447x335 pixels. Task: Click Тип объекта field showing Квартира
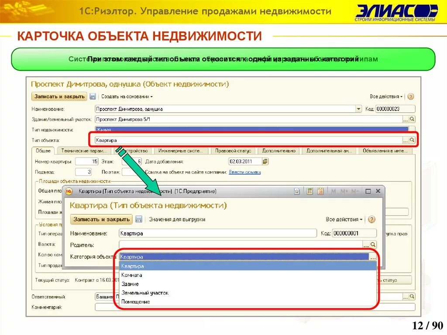coord(248,140)
